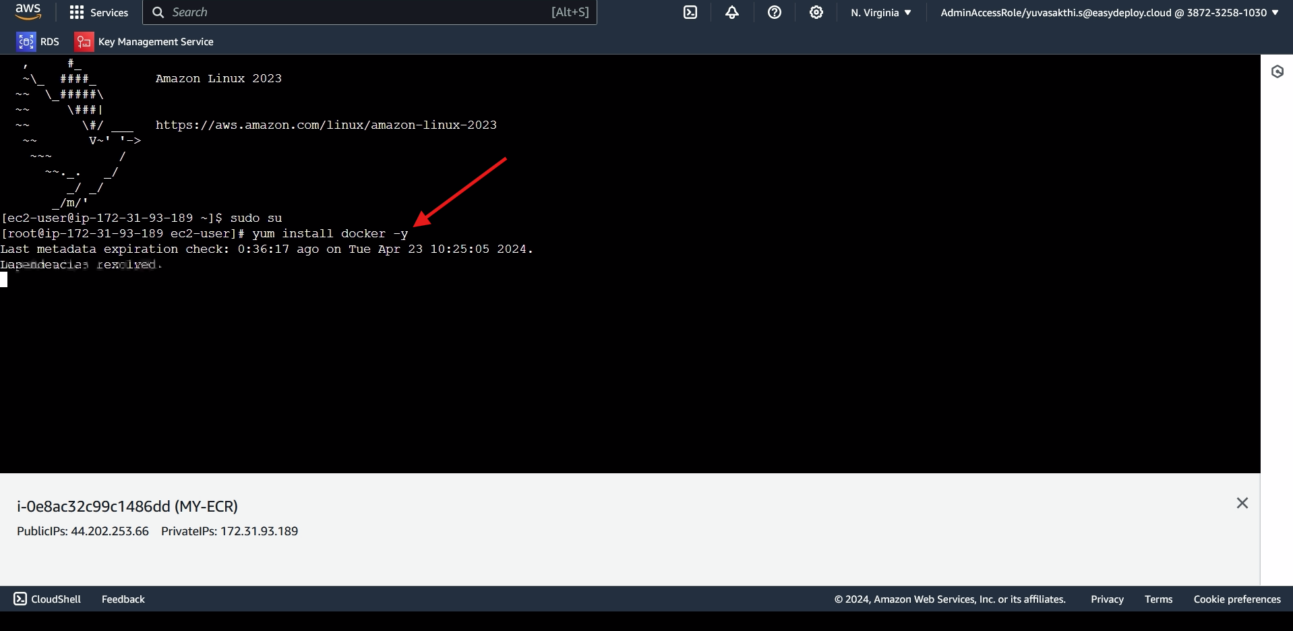
Task: Click the instance ID i-0e8ac32c99c1486dd heading
Action: click(127, 506)
